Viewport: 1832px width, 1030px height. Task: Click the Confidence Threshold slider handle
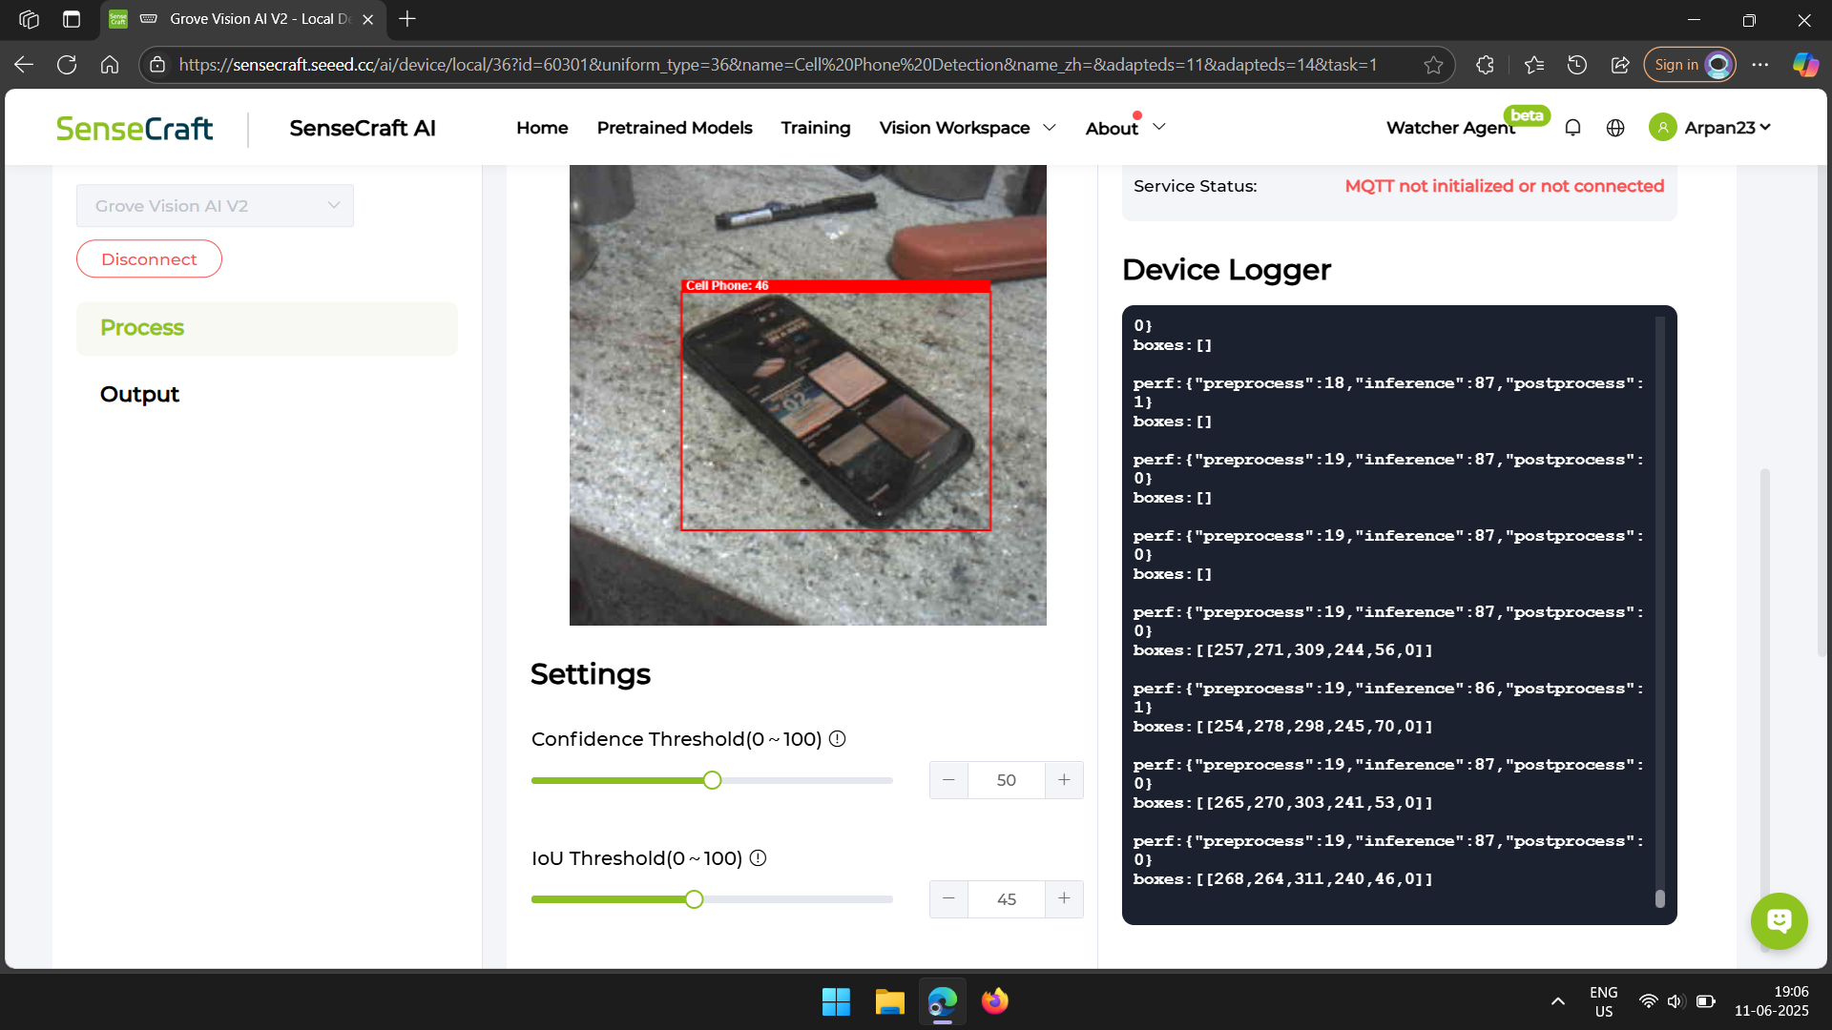click(x=712, y=780)
